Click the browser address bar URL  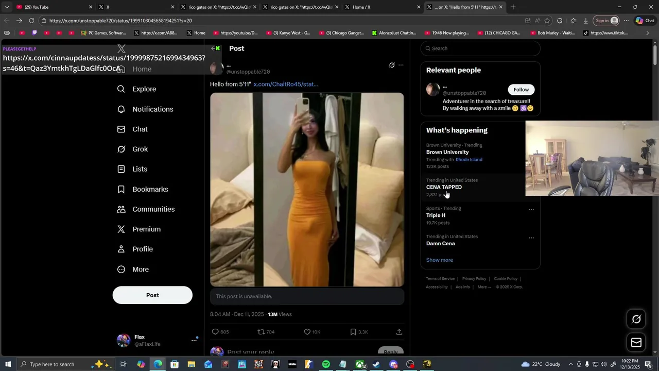click(x=120, y=21)
